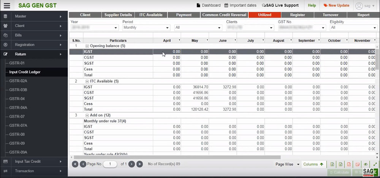Collapse the Add on group
The width and height of the screenshot is (380, 178).
pos(87,115)
